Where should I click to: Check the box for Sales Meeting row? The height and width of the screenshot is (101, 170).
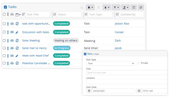coord(4,41)
